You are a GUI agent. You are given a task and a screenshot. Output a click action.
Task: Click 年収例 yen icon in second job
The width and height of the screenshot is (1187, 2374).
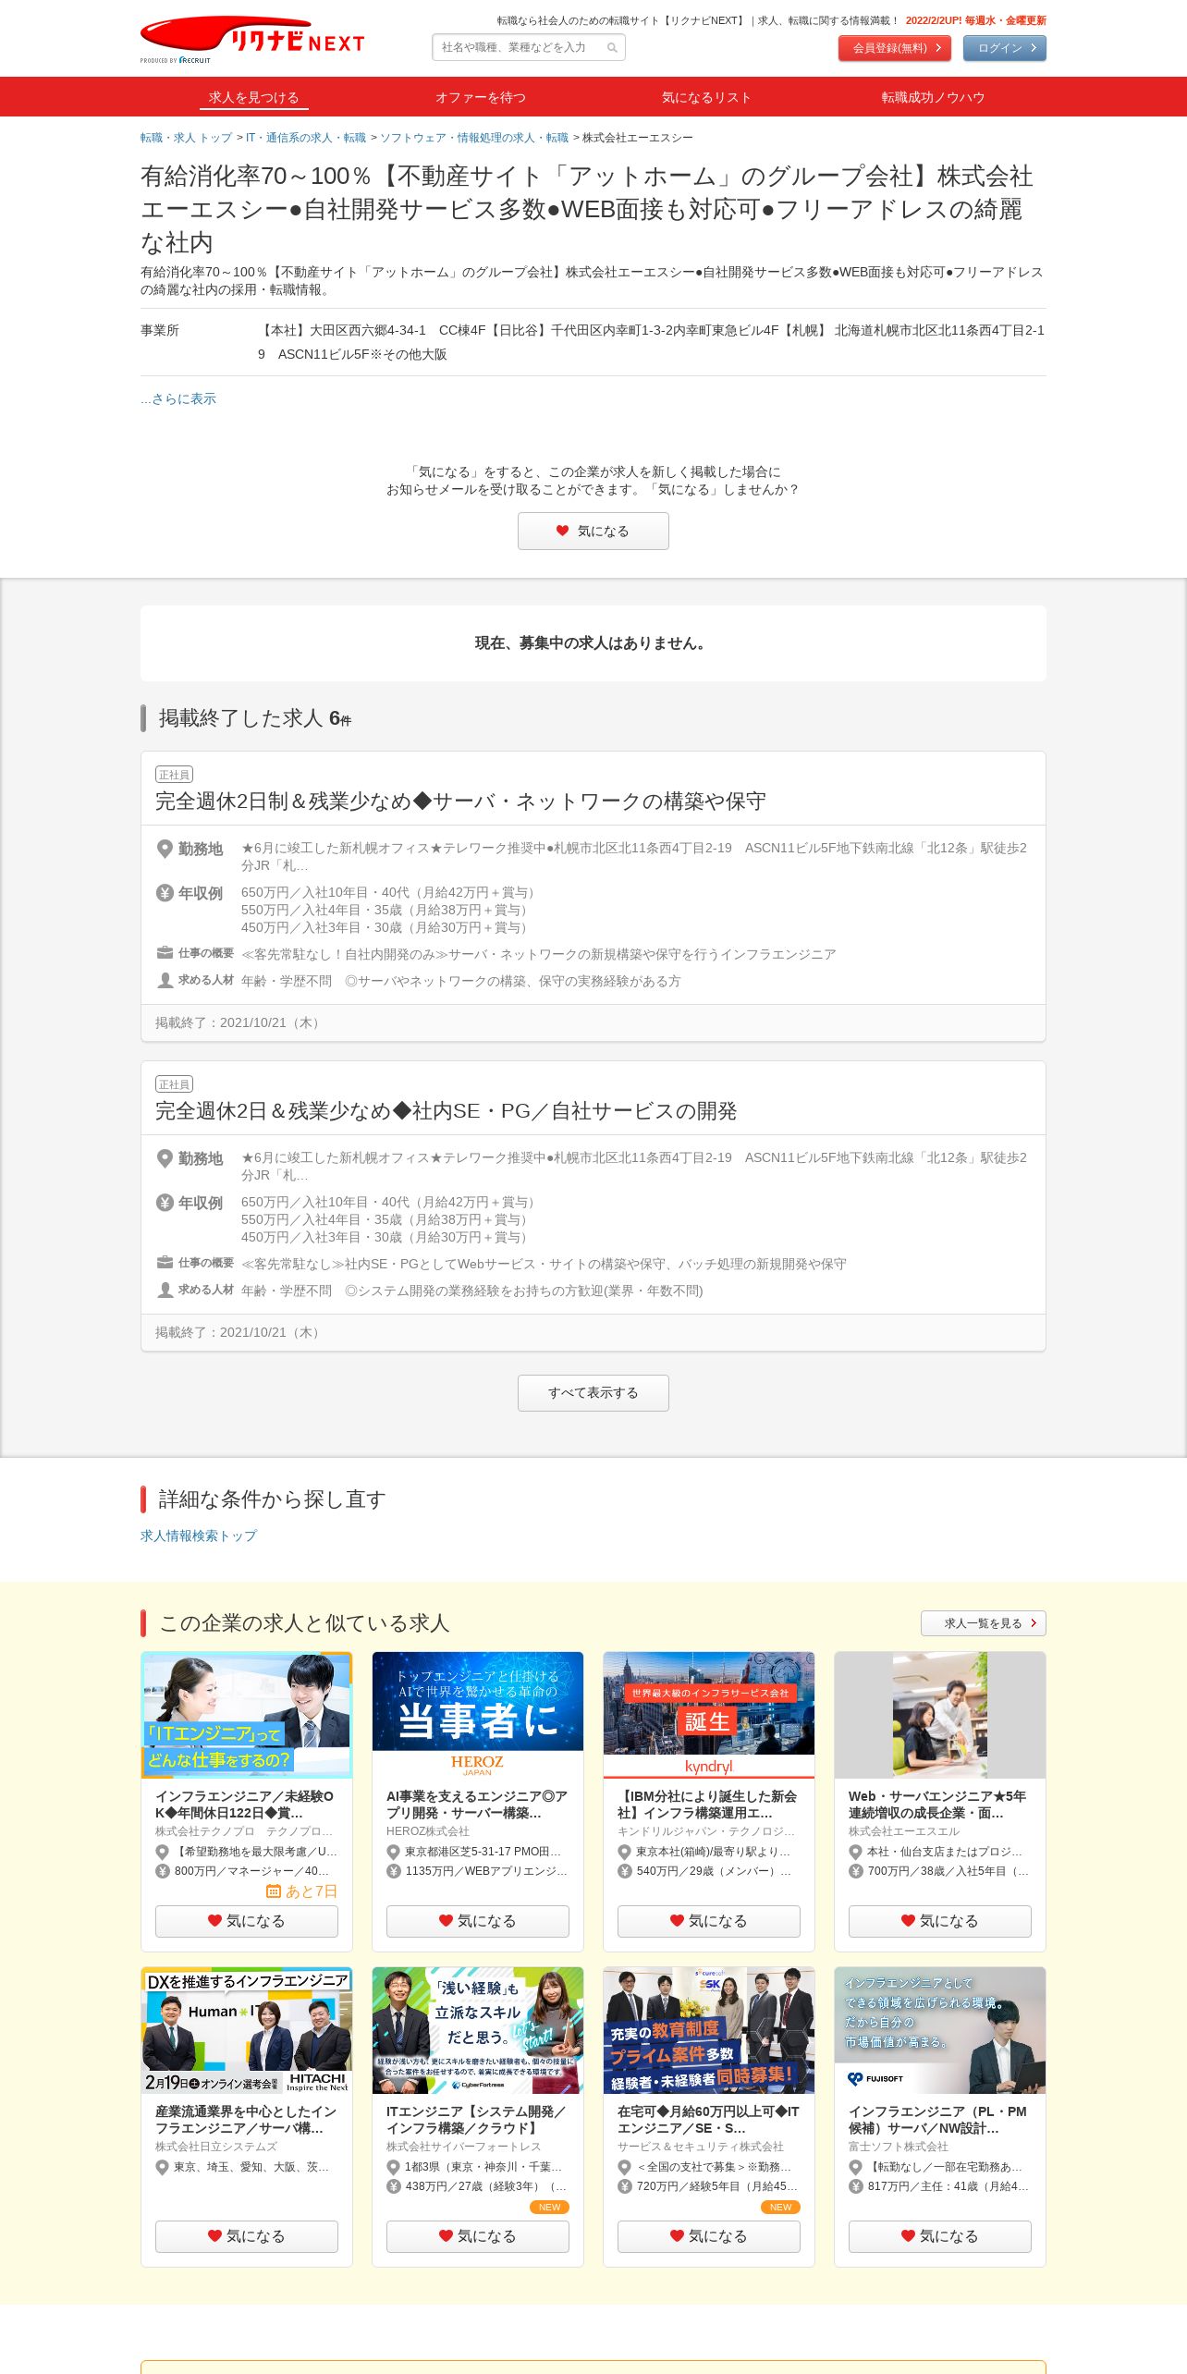(x=165, y=1203)
